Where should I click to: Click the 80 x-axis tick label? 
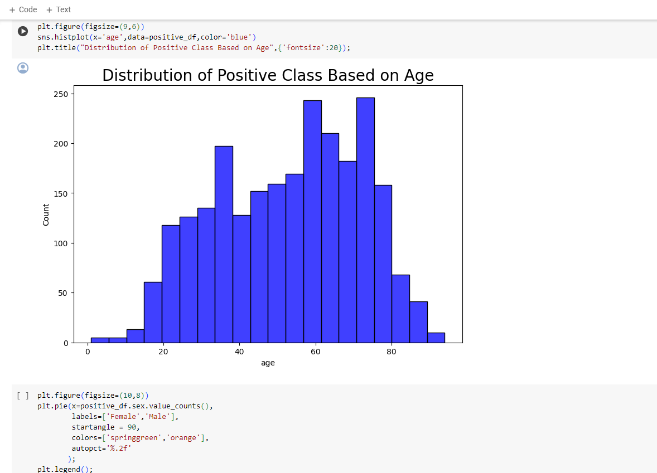pos(392,352)
